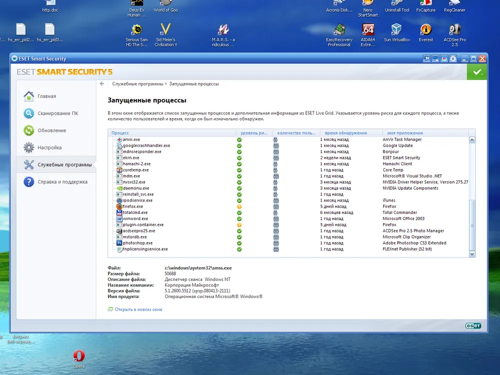Open process details via Открыть в новом окне
This screenshot has width=500, height=375.
(x=138, y=309)
